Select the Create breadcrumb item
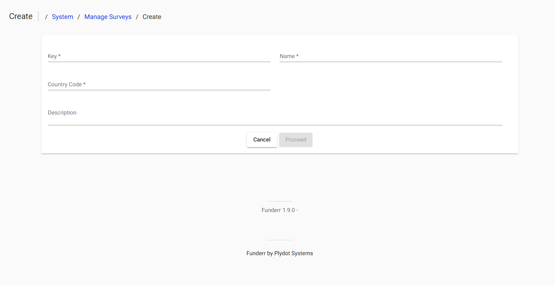The height and width of the screenshot is (285, 555). (x=152, y=17)
